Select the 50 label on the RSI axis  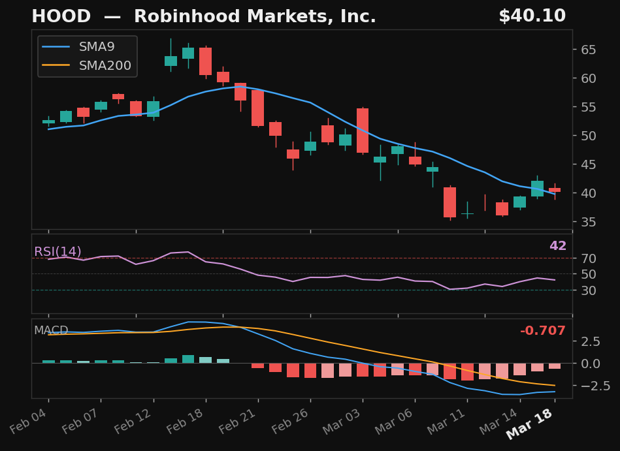[589, 274]
